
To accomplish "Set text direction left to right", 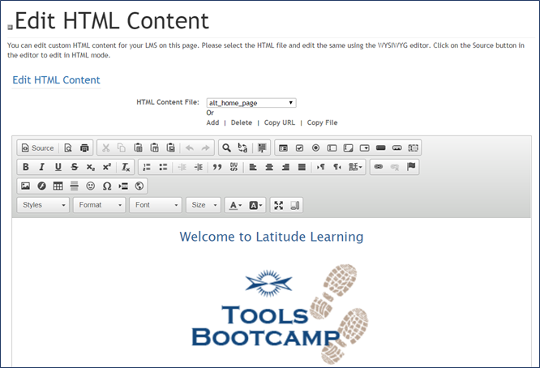I will coord(320,167).
